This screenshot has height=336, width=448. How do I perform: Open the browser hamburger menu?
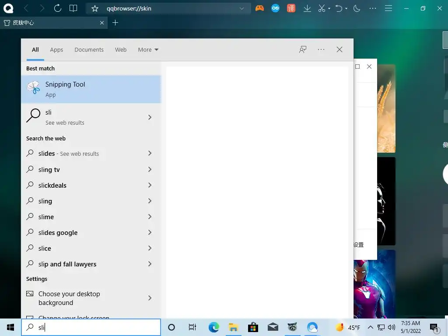coord(388,8)
